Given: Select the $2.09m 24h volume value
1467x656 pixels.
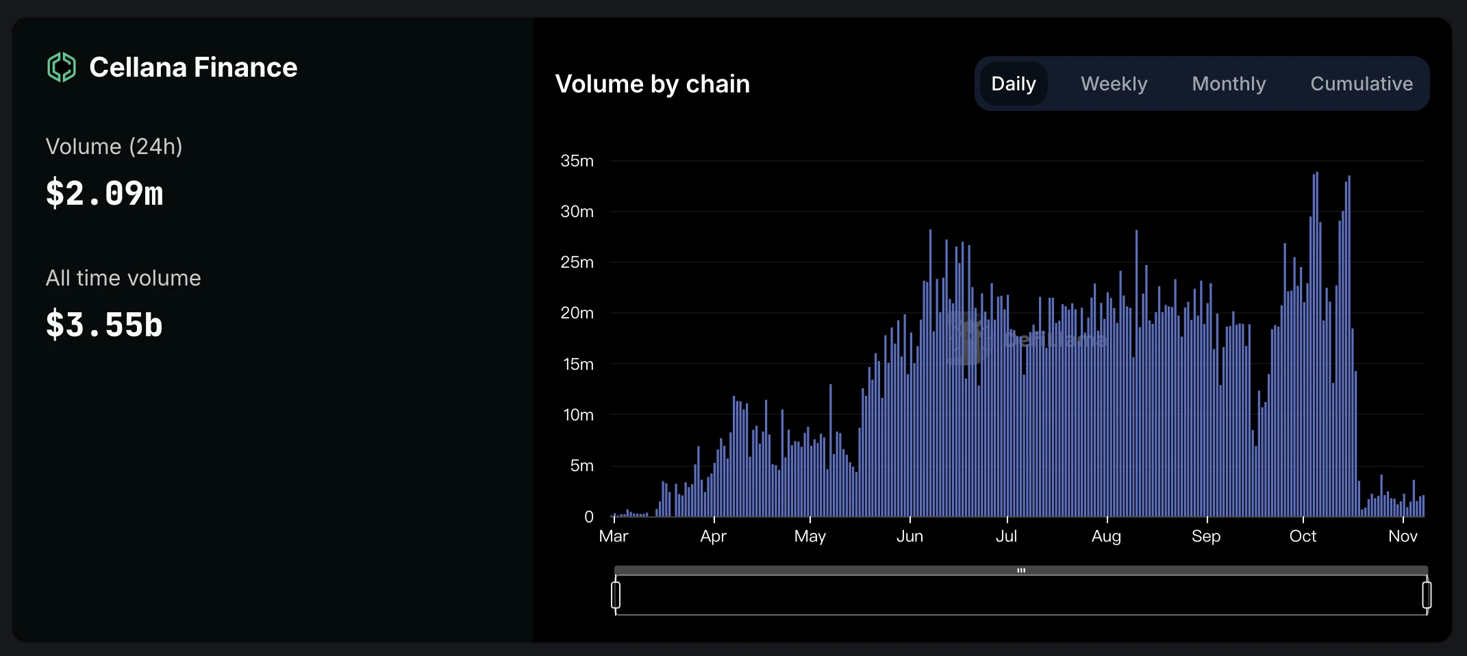Looking at the screenshot, I should 105,193.
